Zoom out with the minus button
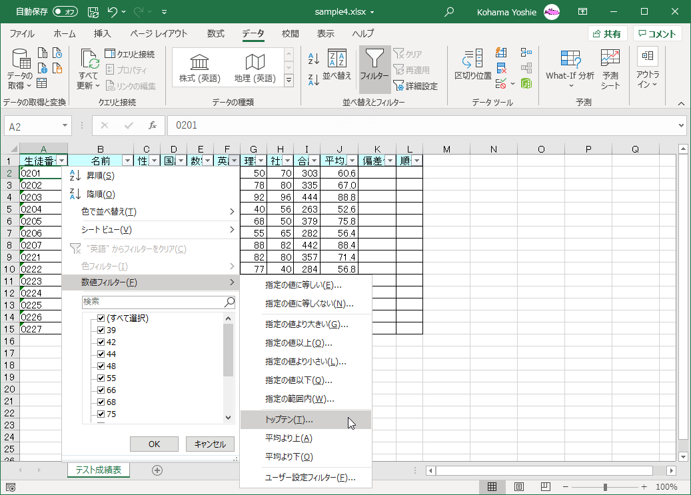Image resolution: width=691 pixels, height=495 pixels. coord(566,487)
